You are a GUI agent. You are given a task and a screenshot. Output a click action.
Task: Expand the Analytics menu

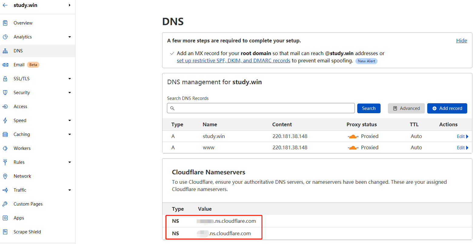[70, 37]
